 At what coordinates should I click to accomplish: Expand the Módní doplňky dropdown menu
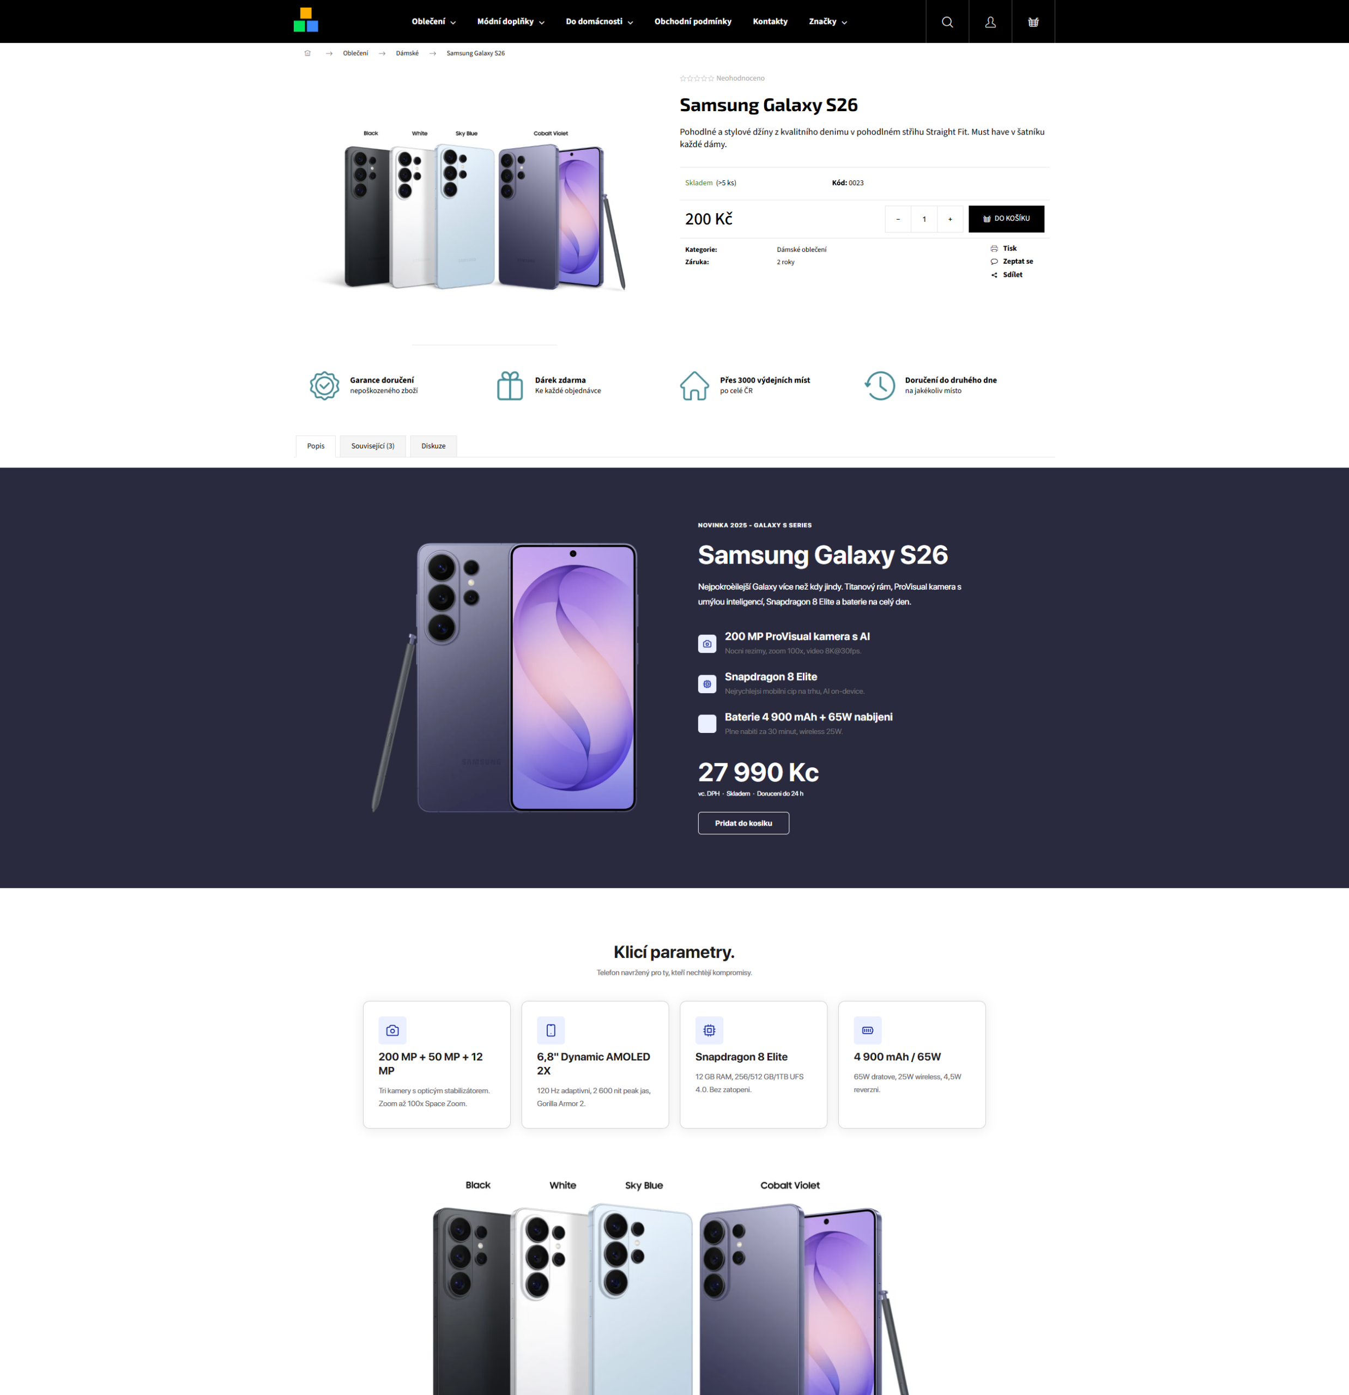[x=510, y=21]
